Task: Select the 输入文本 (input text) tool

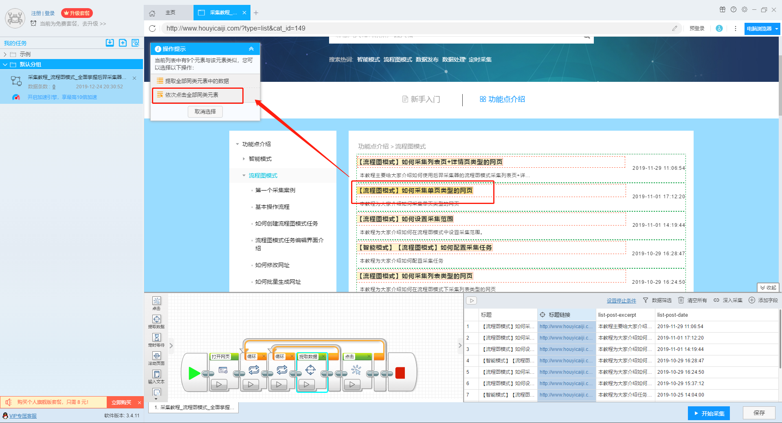Action: (156, 377)
